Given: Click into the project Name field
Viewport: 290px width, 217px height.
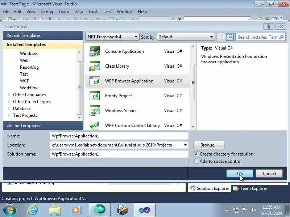Looking at the screenshot, I should [119, 136].
